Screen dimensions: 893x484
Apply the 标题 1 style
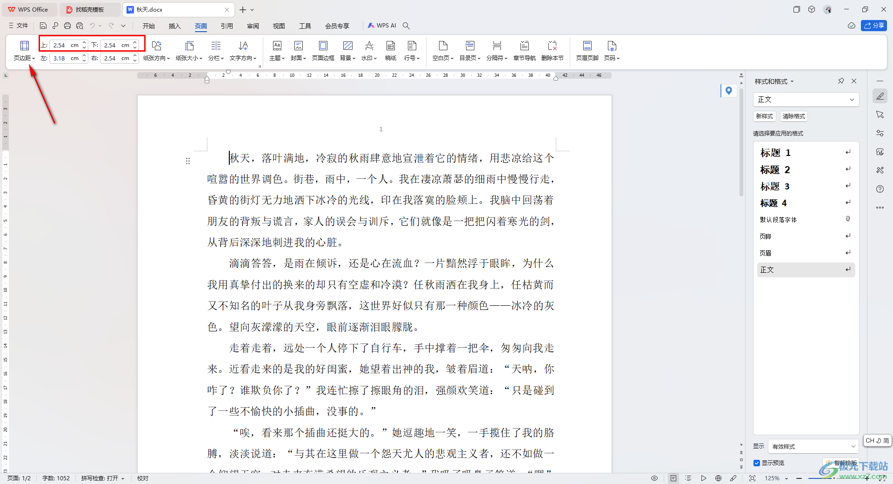coord(806,153)
